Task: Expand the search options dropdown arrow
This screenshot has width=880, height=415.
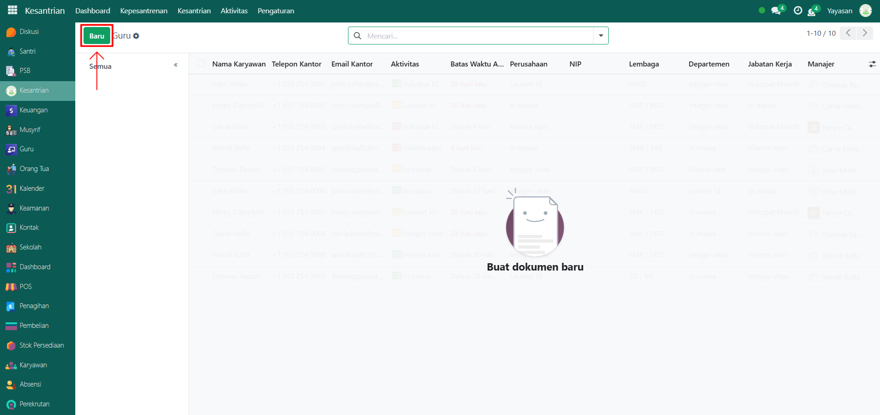Action: coord(601,36)
